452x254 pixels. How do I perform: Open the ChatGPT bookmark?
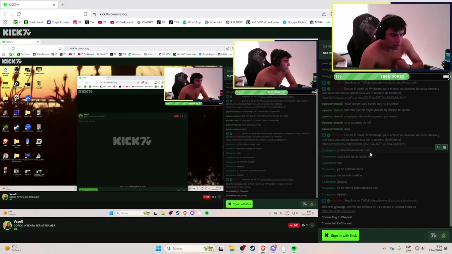tap(145, 22)
